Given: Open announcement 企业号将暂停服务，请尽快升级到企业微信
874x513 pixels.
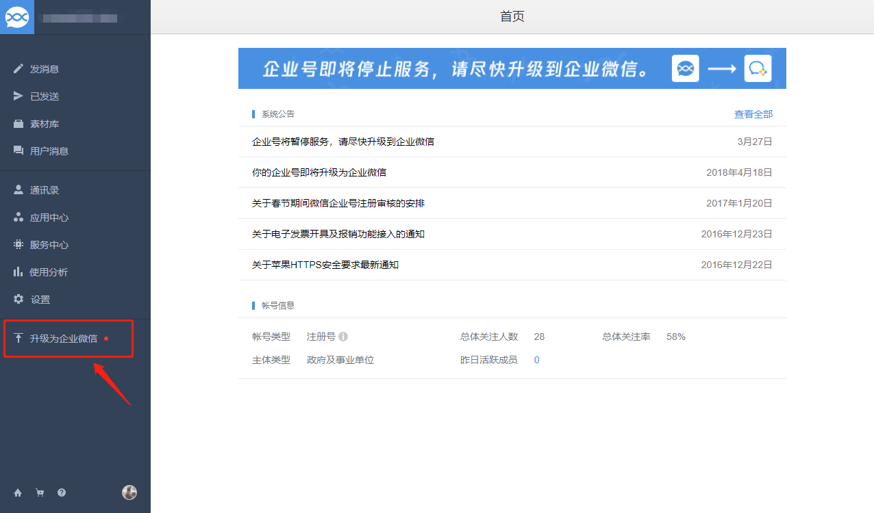Looking at the screenshot, I should pyautogui.click(x=343, y=142).
